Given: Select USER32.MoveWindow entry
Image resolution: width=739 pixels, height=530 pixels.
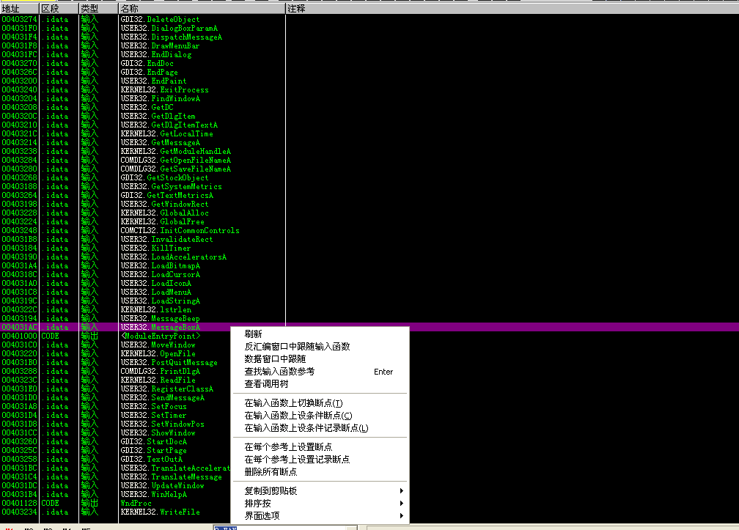Looking at the screenshot, I should [x=158, y=345].
